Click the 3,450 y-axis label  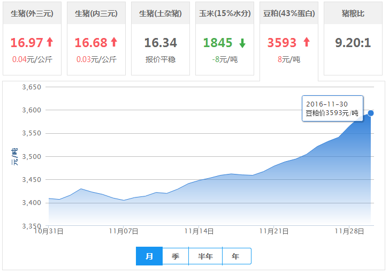[x=32, y=180]
